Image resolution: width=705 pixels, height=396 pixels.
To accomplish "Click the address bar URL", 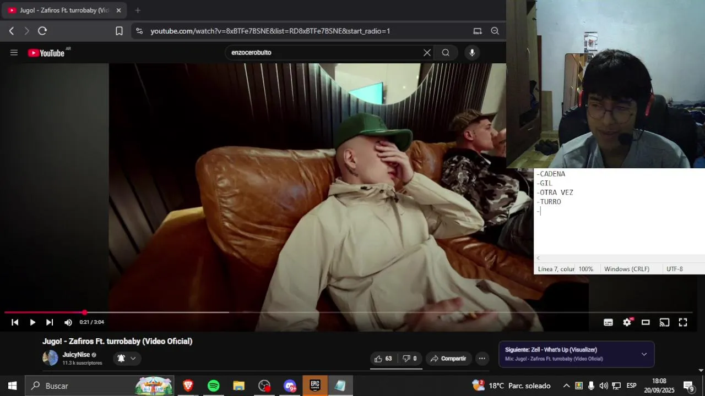I will click(270, 31).
